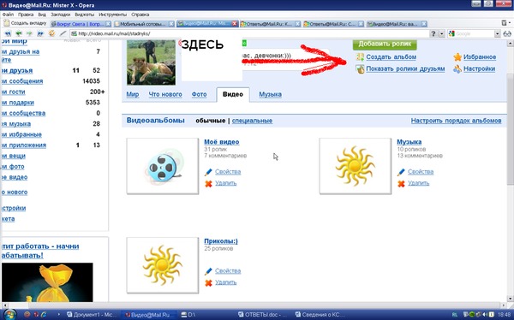
Task: Open Настроить порядок альбомов link
Action: point(456,121)
